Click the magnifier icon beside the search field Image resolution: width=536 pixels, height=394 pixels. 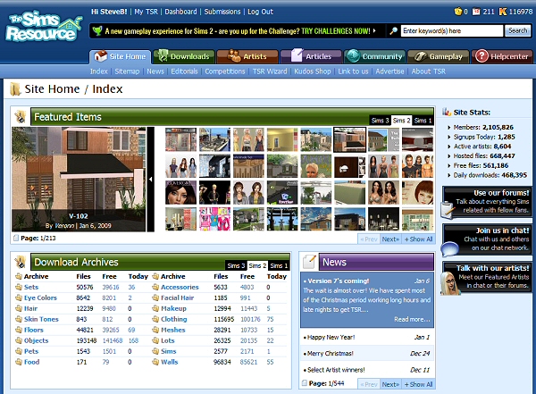click(x=393, y=30)
